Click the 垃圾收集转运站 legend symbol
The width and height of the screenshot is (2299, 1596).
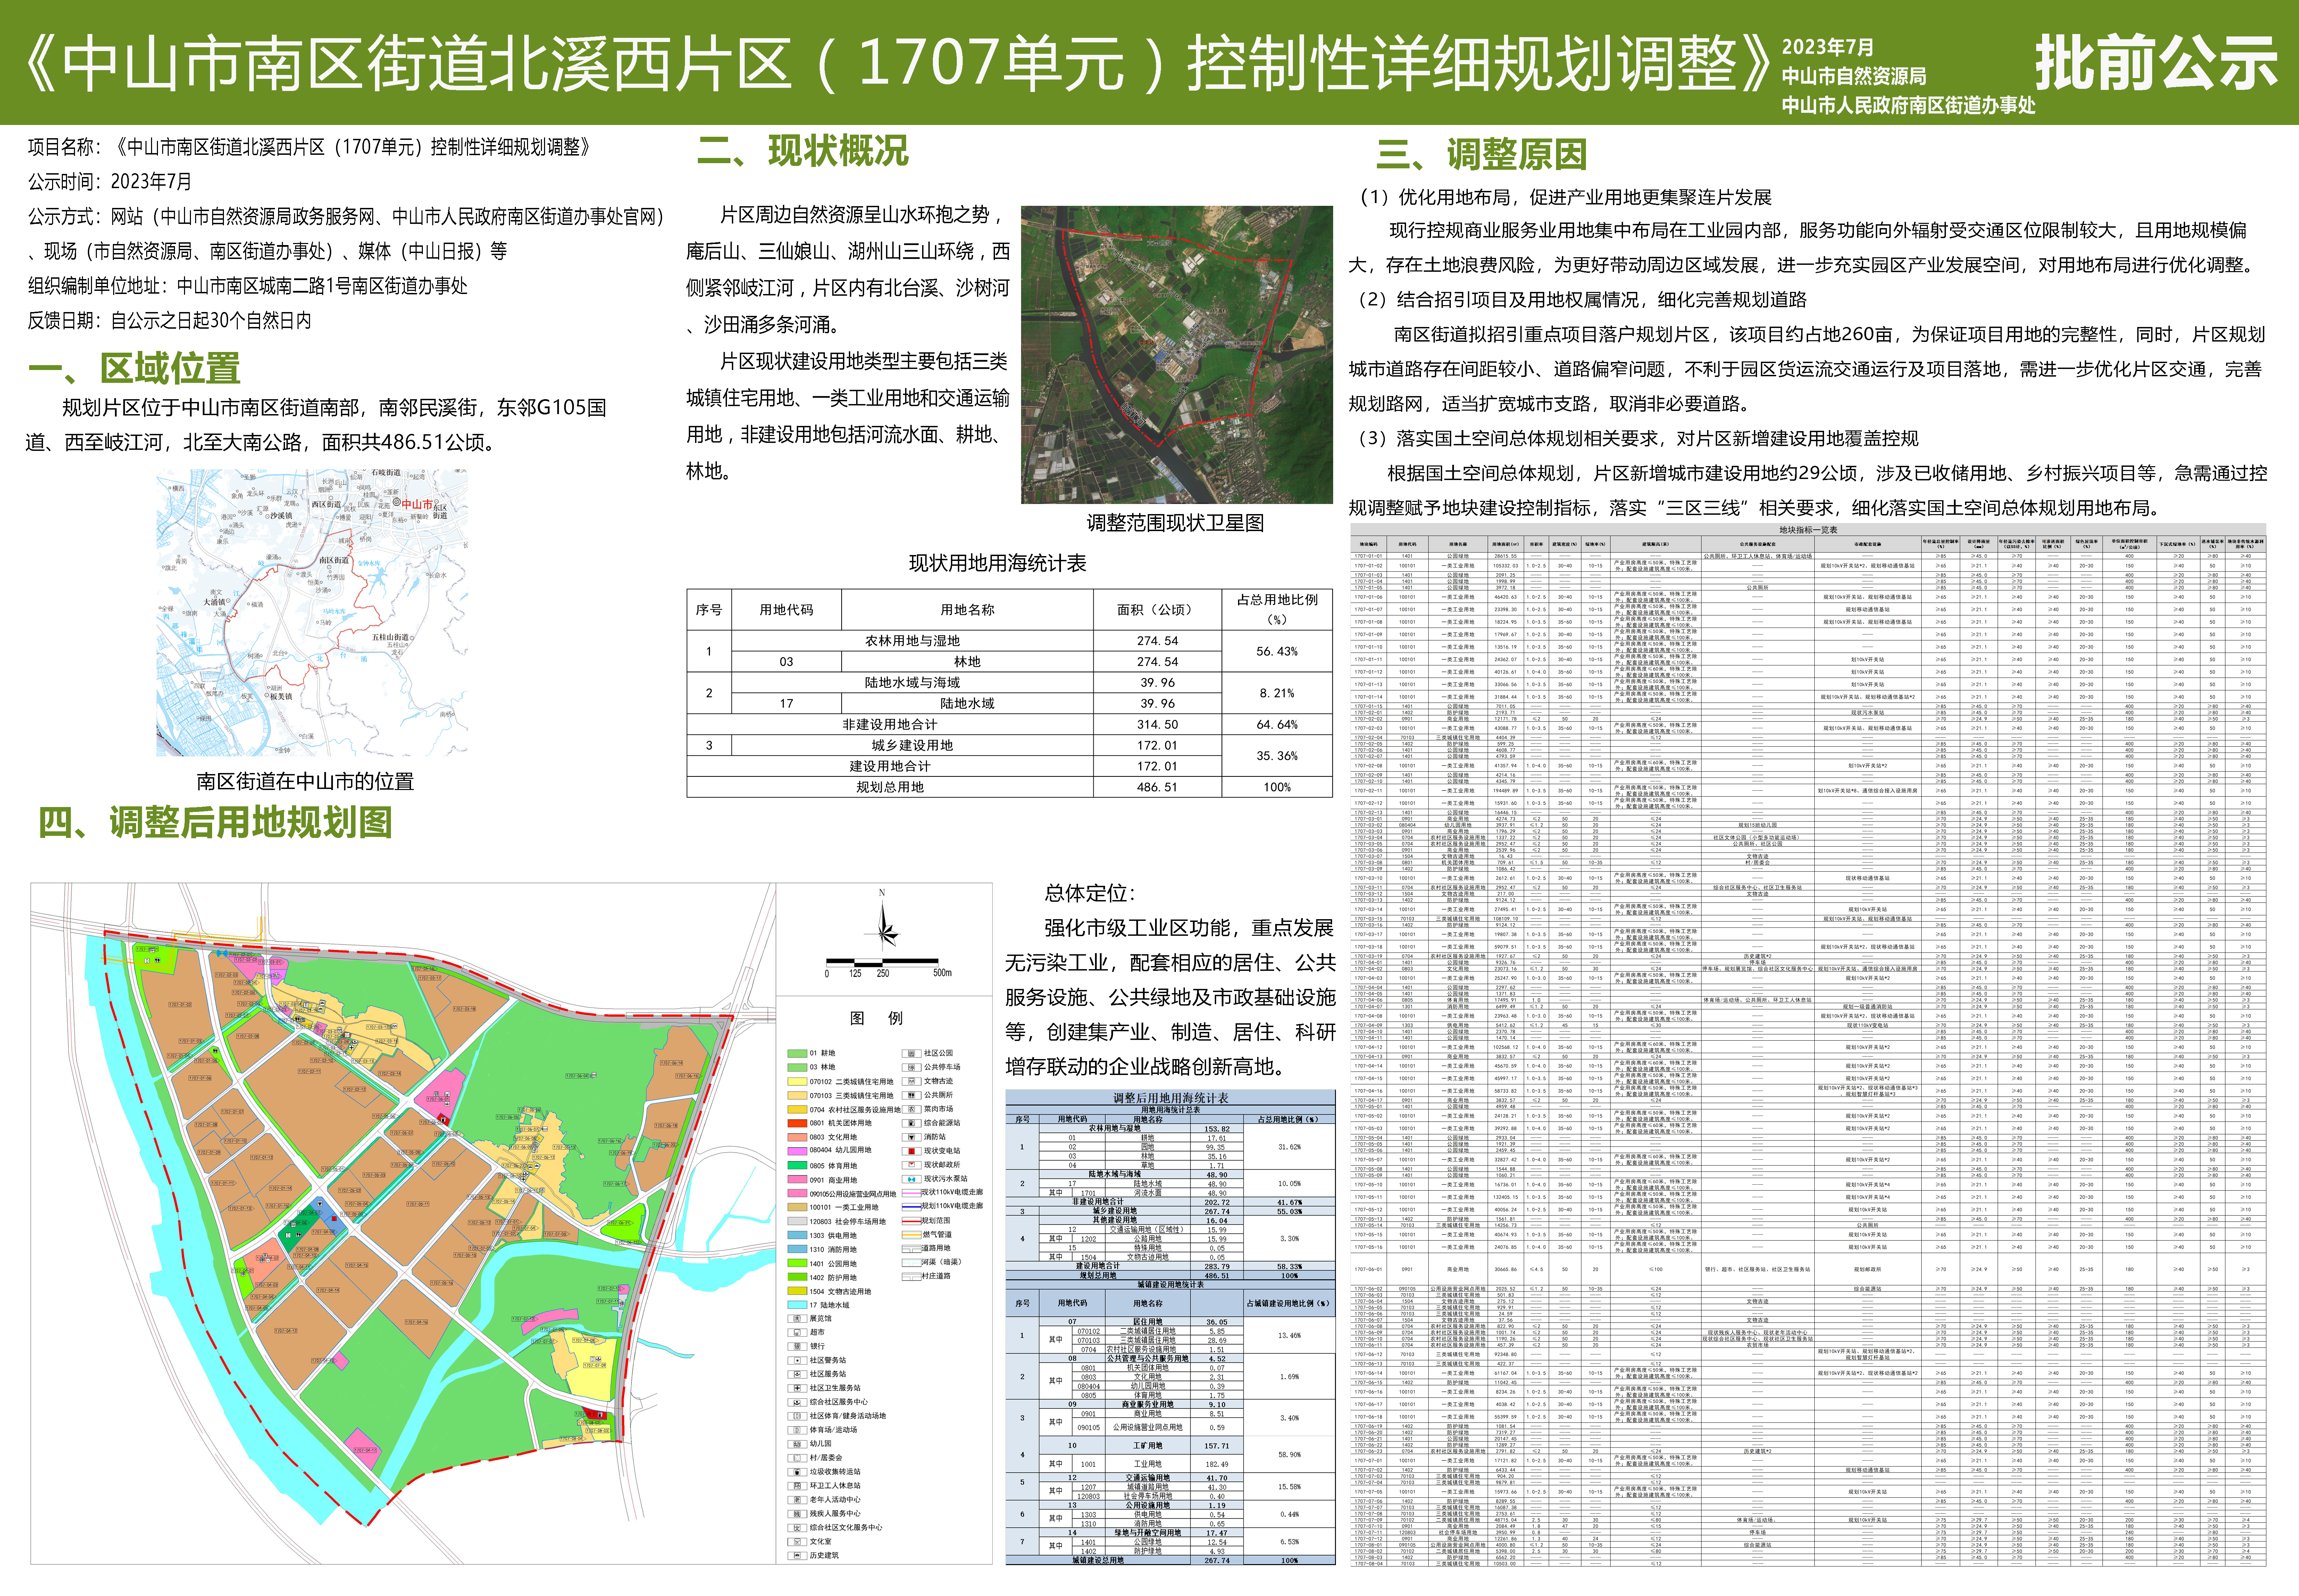coord(797,1472)
